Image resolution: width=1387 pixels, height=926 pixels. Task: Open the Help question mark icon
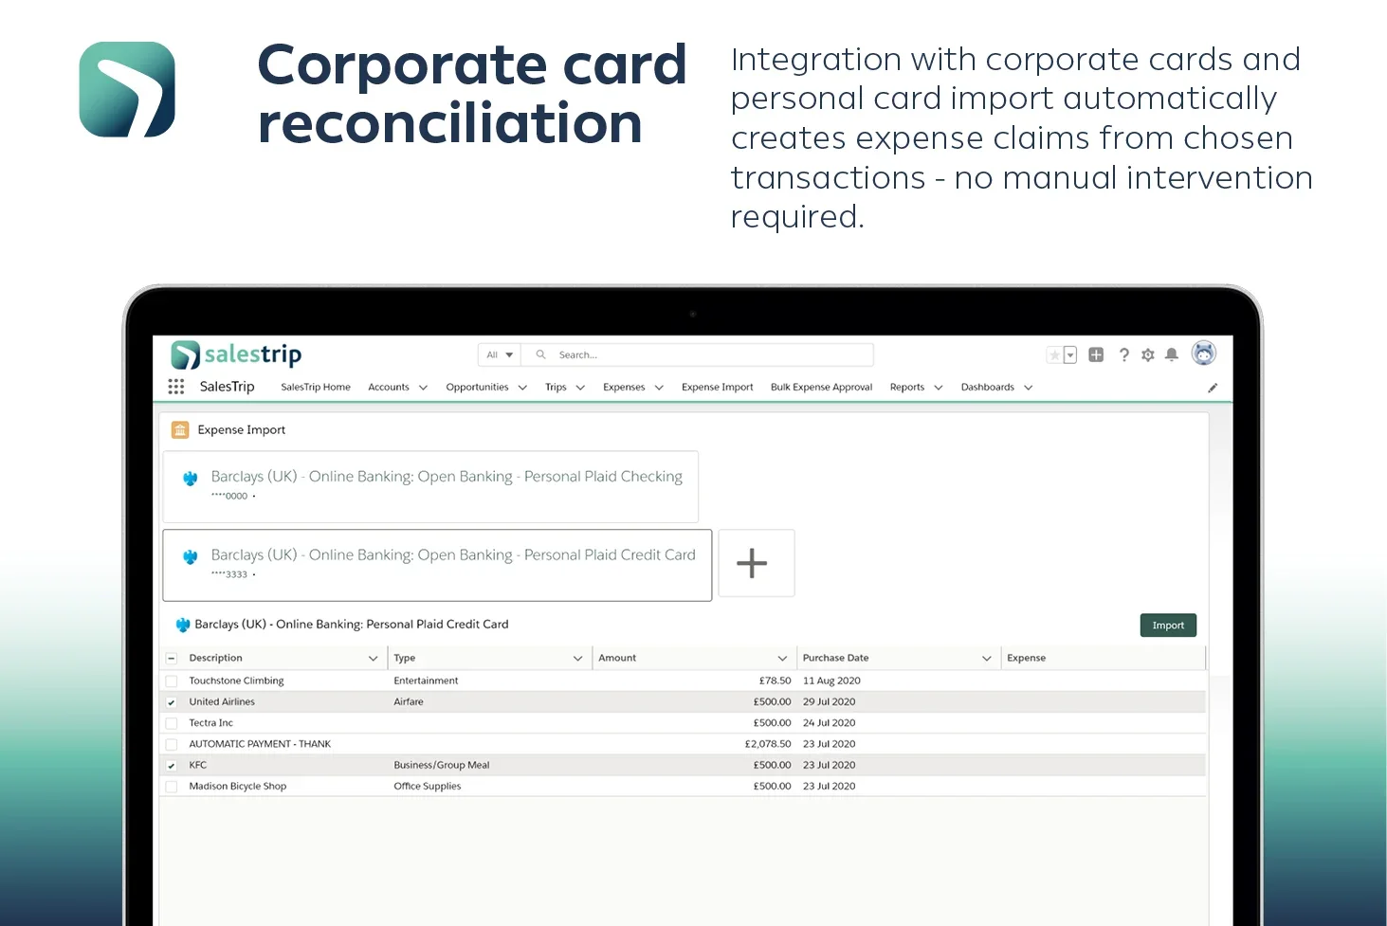tap(1124, 354)
